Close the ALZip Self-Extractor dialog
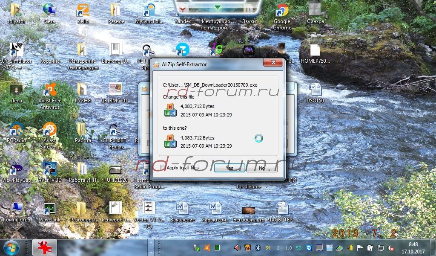 [x=273, y=64]
